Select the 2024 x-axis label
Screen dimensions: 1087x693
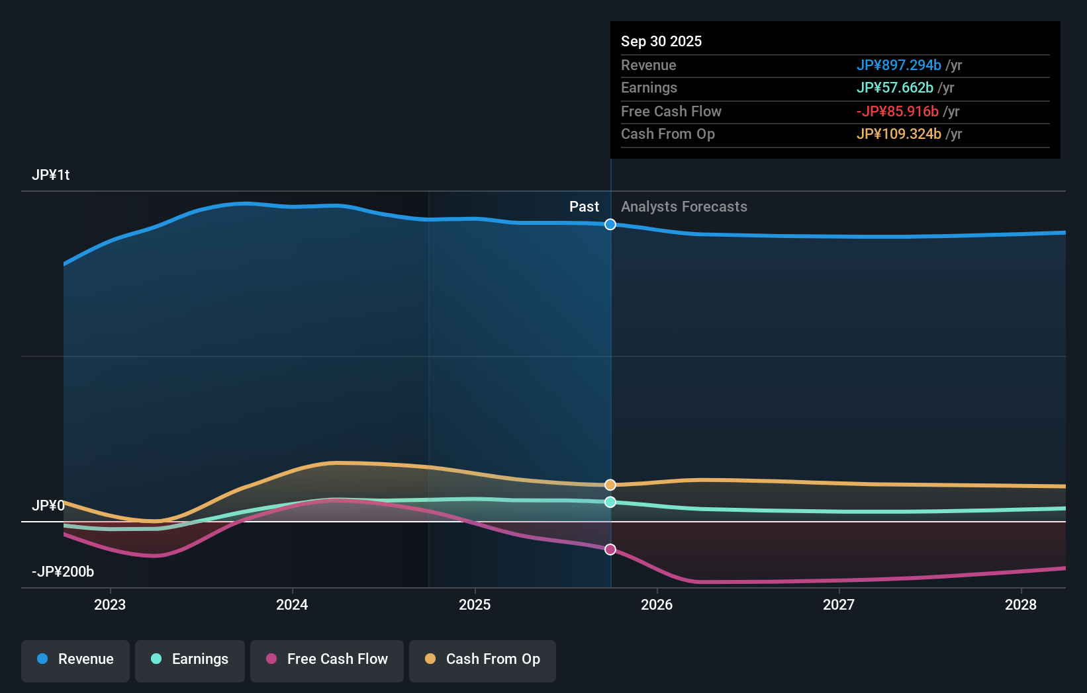292,604
